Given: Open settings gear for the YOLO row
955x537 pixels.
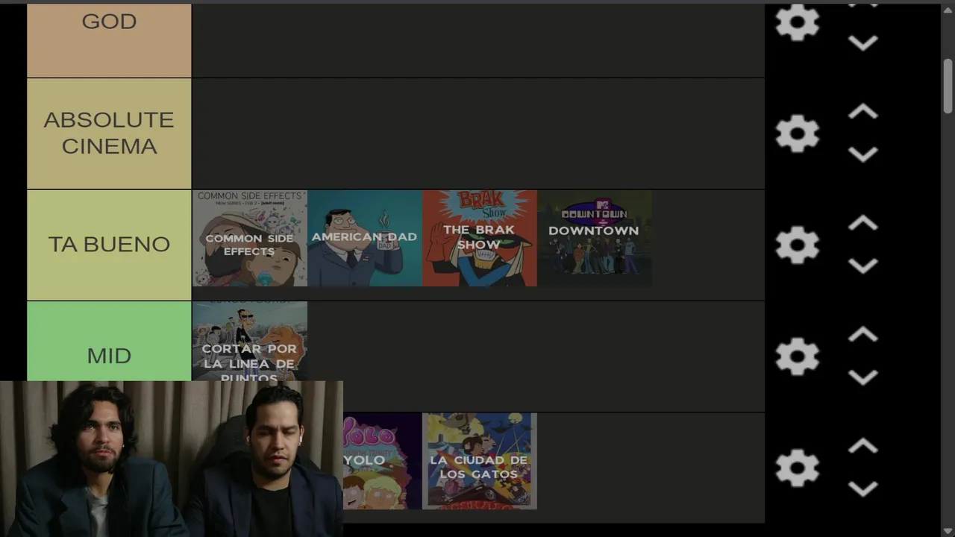Looking at the screenshot, I should pyautogui.click(x=798, y=468).
